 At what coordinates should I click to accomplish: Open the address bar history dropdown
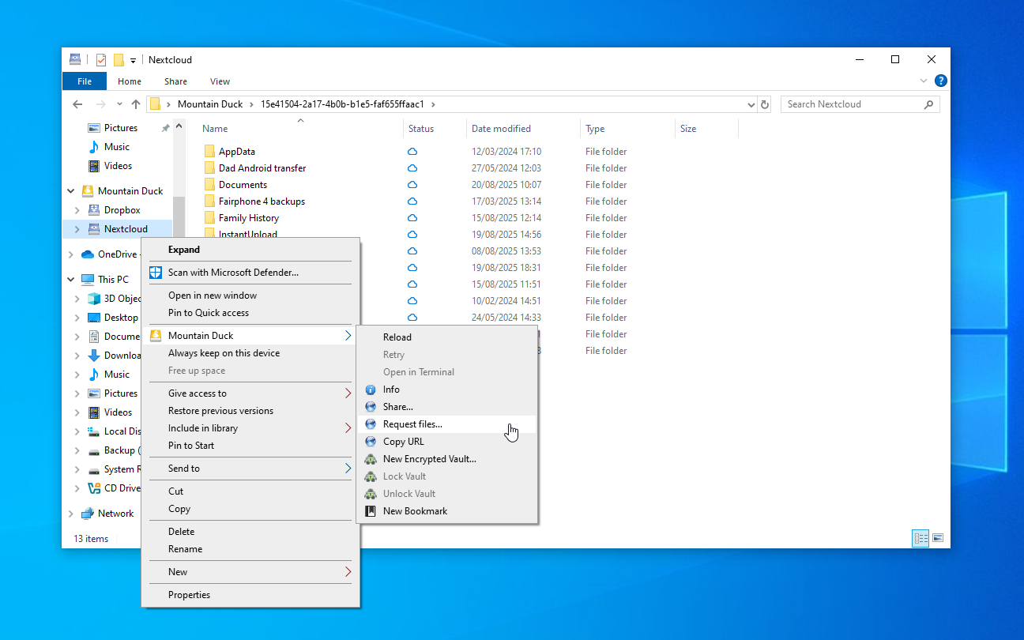pos(751,104)
